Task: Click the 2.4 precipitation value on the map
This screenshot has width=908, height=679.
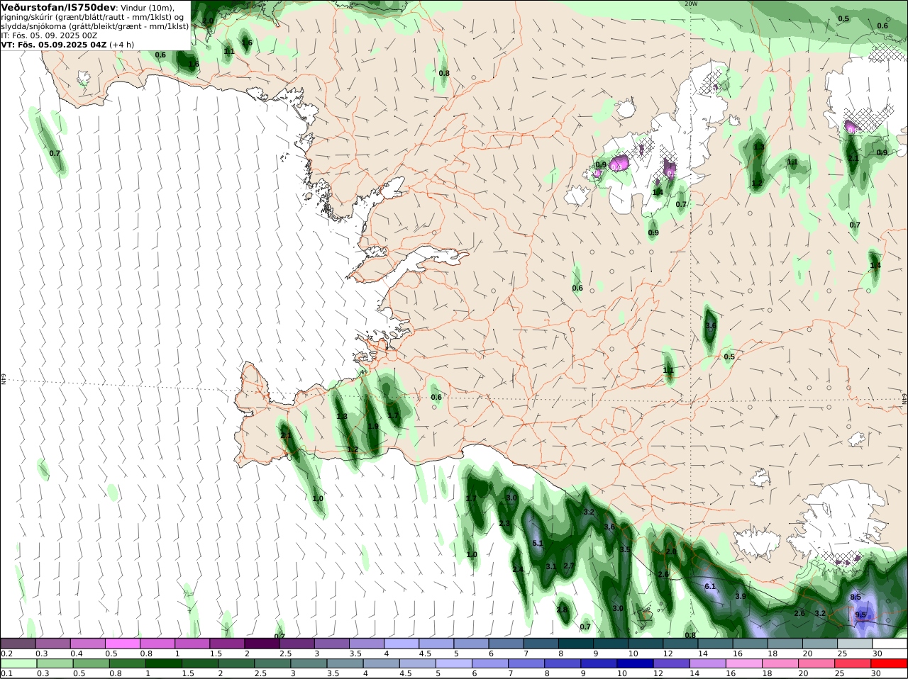Action: [518, 570]
